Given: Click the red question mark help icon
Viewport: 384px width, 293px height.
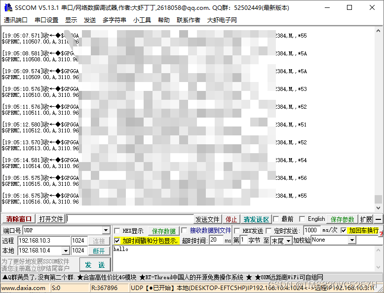Looking at the screenshot, I should (381, 234).
